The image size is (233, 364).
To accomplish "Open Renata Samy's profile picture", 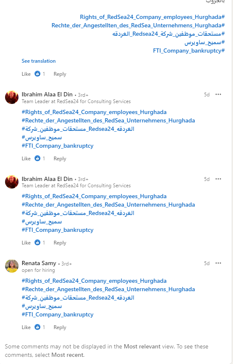I will pyautogui.click(x=12, y=266).
